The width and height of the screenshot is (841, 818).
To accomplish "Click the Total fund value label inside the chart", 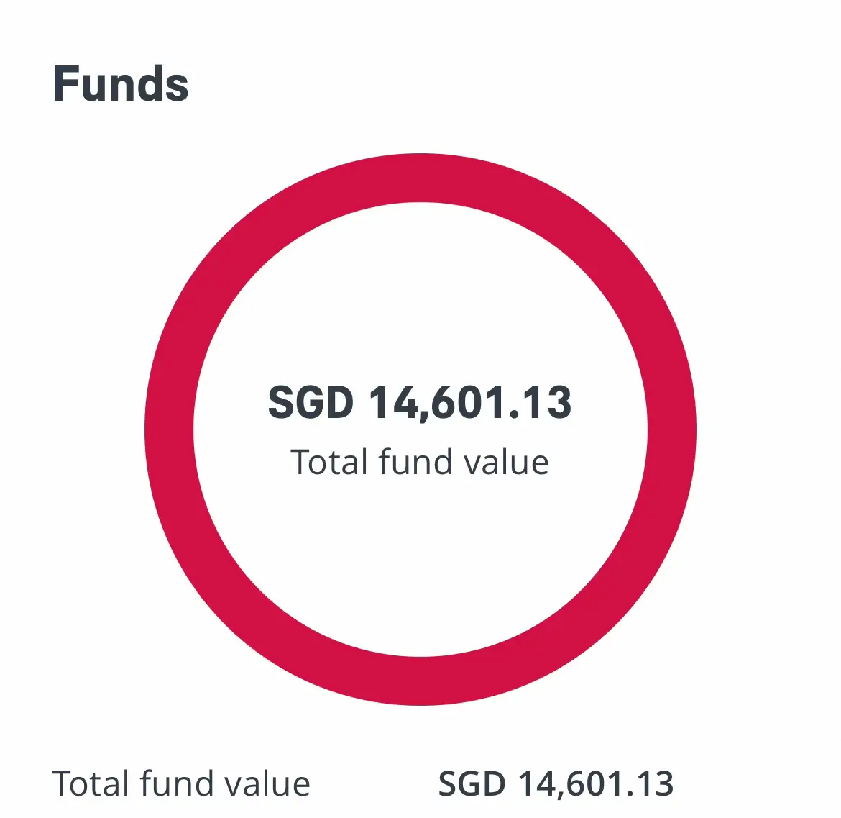I will click(420, 462).
